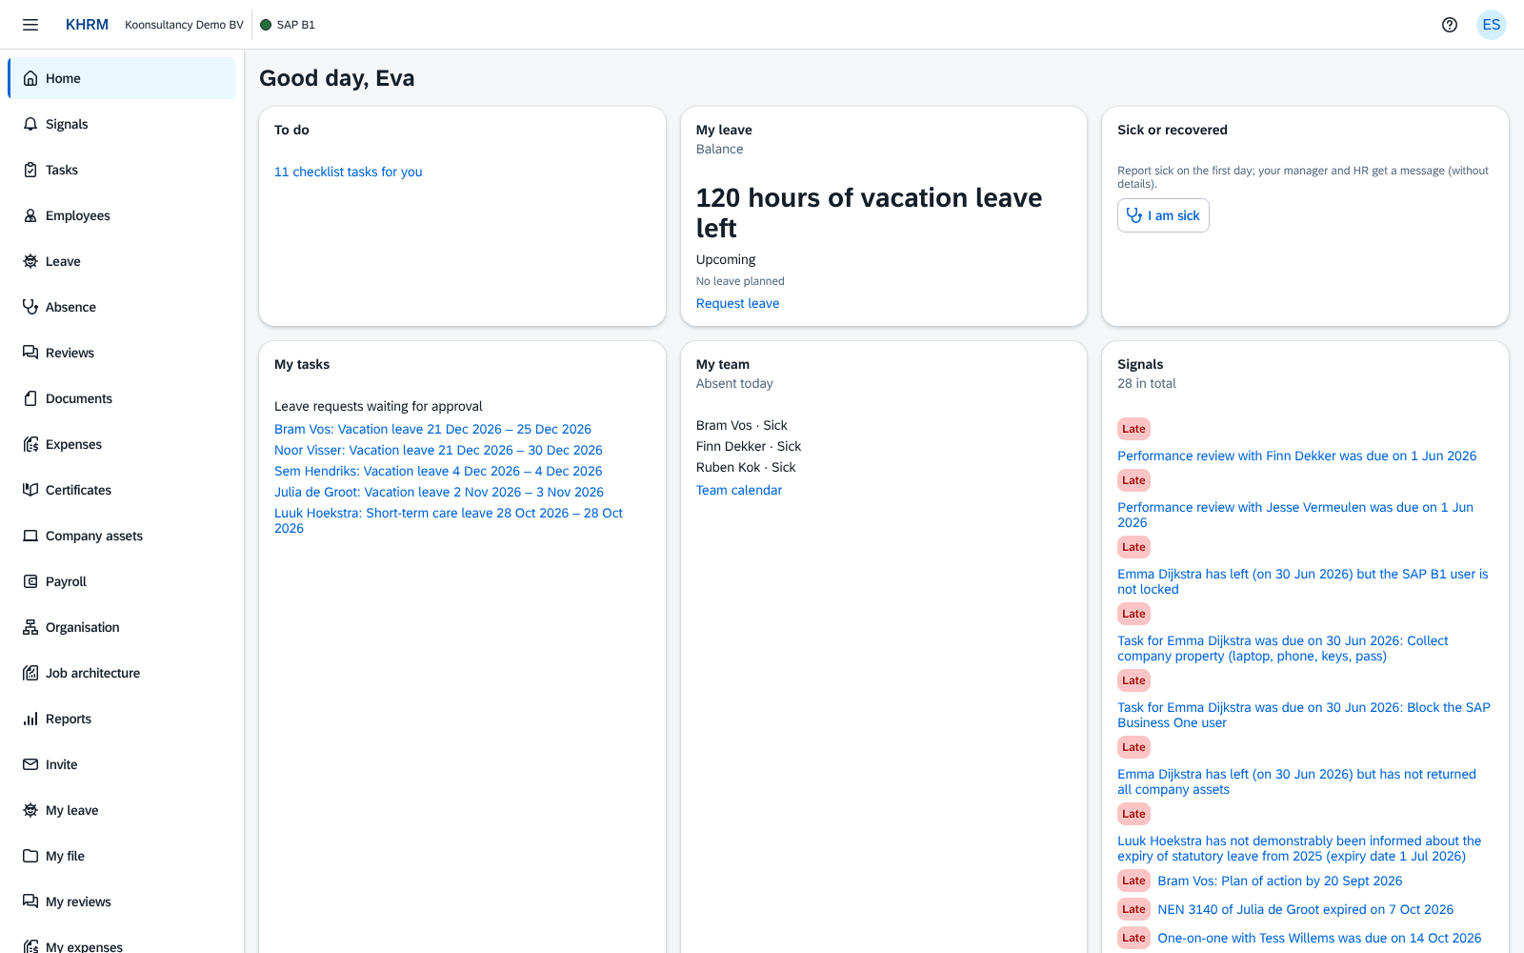The image size is (1524, 953).
Task: Click the Employees person icon
Action: (x=30, y=215)
